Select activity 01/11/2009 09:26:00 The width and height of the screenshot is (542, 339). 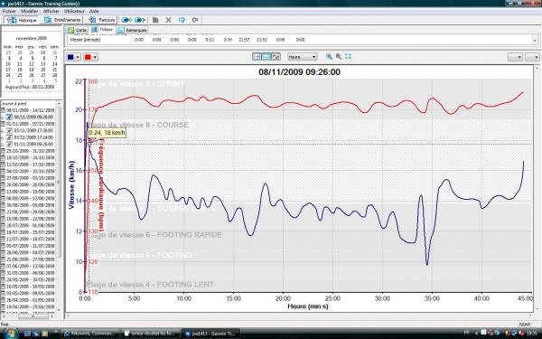tap(33, 145)
